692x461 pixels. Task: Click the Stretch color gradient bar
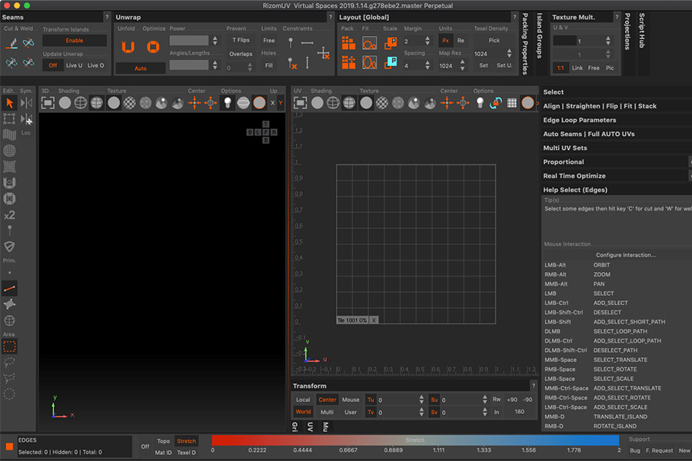415,440
